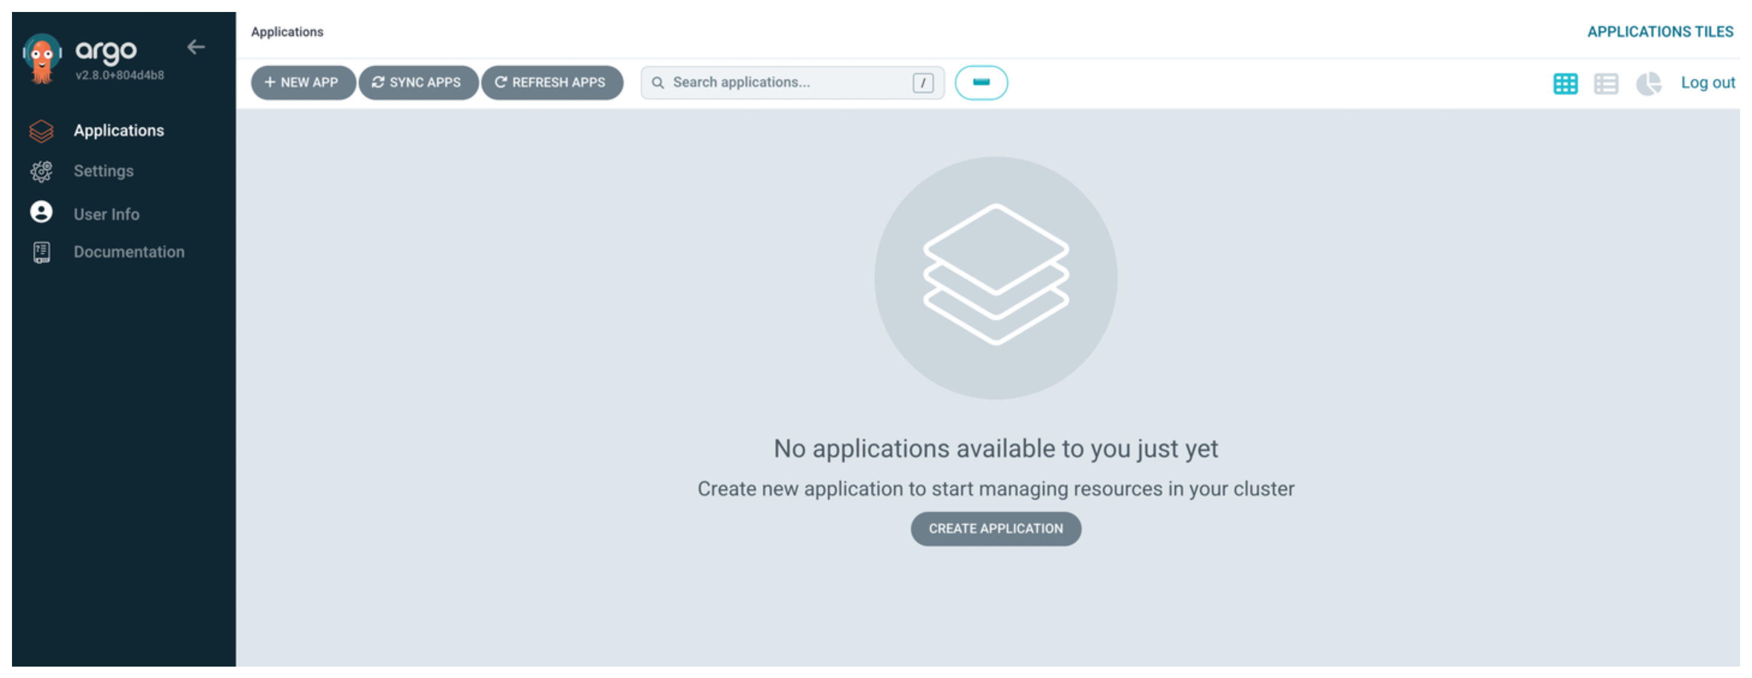
Task: Open the Documentation link in the sidebar
Action: (x=128, y=252)
